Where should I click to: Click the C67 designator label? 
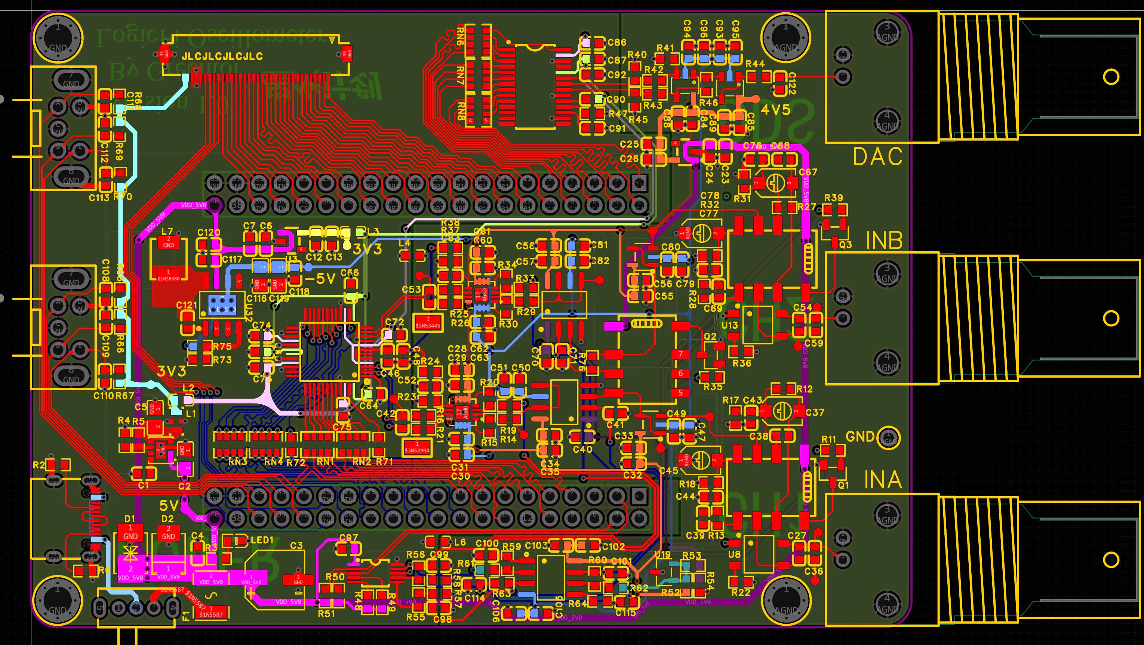[808, 172]
